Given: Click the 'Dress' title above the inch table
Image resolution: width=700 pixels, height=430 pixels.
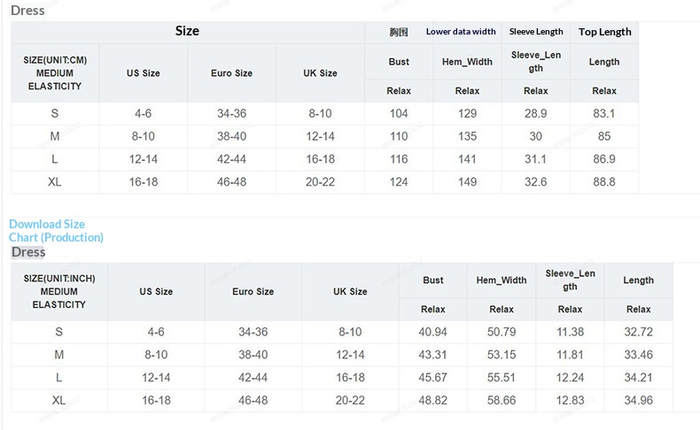Looking at the screenshot, I should tap(28, 252).
